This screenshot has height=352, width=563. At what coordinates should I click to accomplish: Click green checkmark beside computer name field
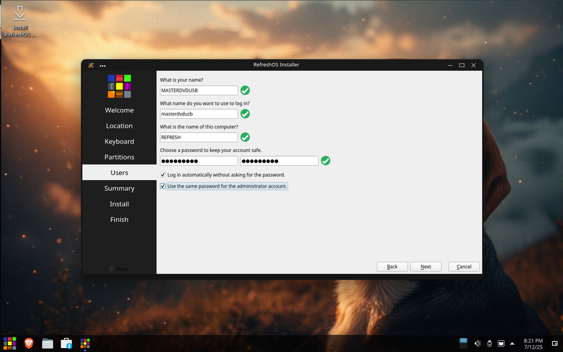[x=245, y=137]
